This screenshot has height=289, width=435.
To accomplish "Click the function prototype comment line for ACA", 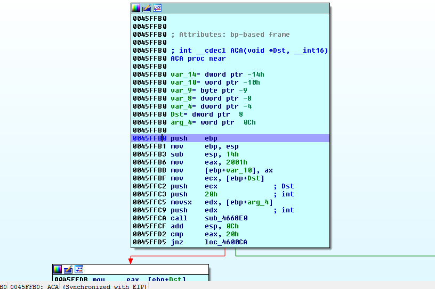I will (249, 51).
